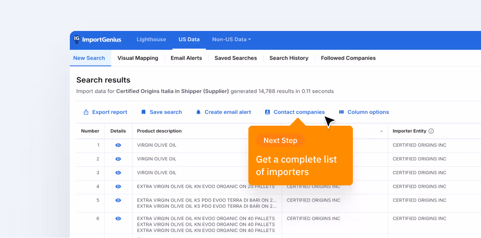Open the Lighthouse tab
Viewport: 481px width, 238px height.
tap(151, 40)
